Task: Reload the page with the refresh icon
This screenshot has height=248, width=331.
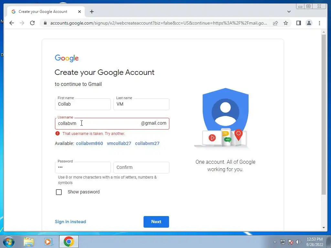Action: tap(32, 23)
